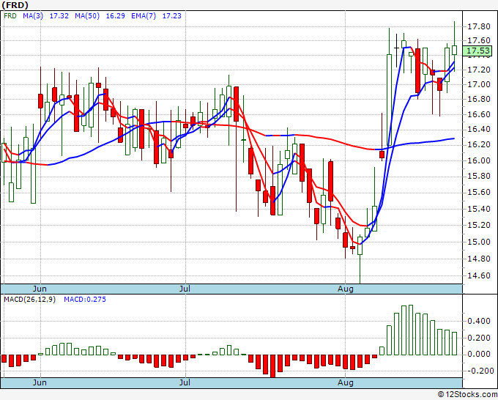Select the 16.80 price axis label

tap(479, 99)
